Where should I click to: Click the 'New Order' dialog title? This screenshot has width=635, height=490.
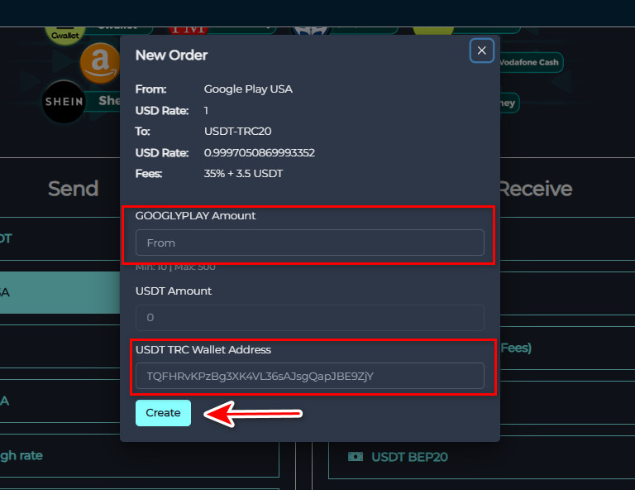171,55
